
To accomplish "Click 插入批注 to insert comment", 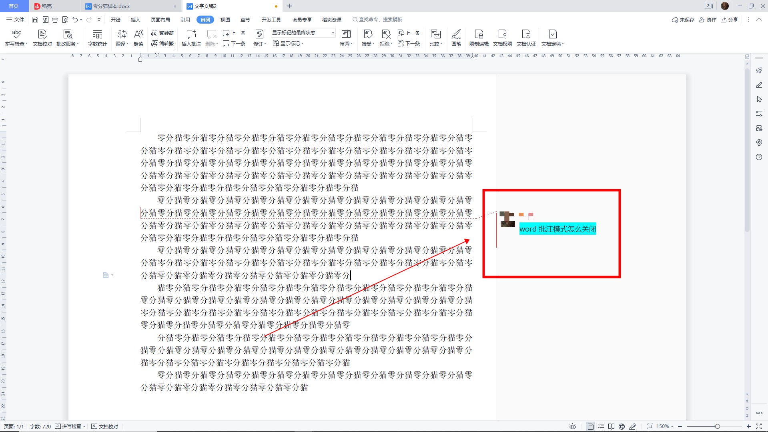I will tap(191, 38).
